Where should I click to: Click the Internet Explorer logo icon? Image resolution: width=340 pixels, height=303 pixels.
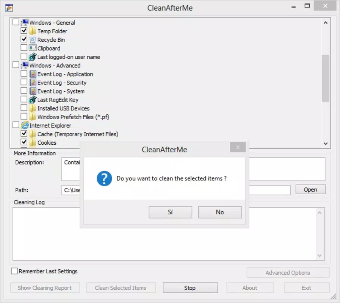click(25, 125)
